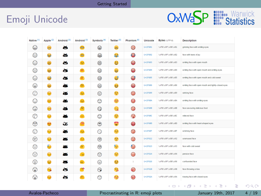Click the Beamer go-back curved arrow

click(x=248, y=186)
